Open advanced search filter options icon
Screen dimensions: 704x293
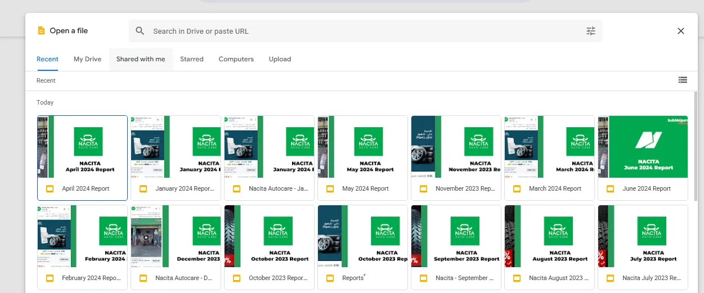click(x=590, y=31)
